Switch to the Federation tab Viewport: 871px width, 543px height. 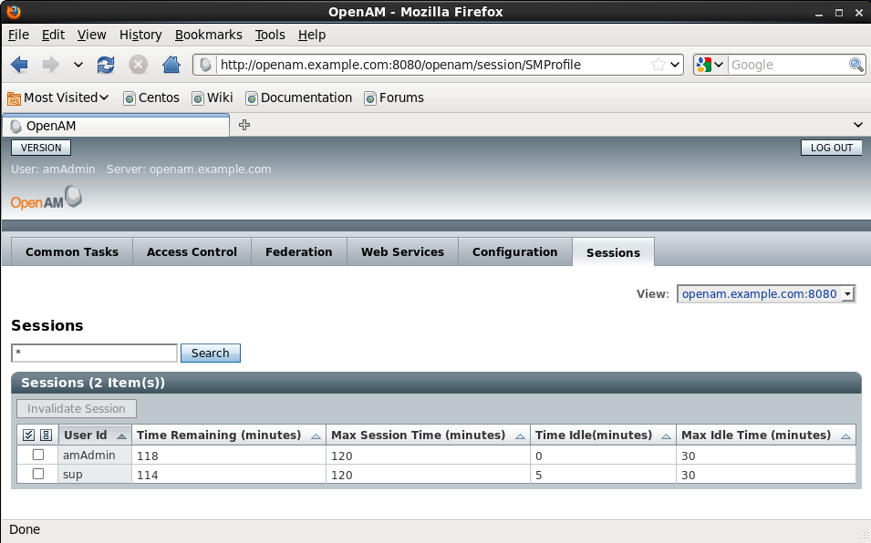(x=299, y=251)
